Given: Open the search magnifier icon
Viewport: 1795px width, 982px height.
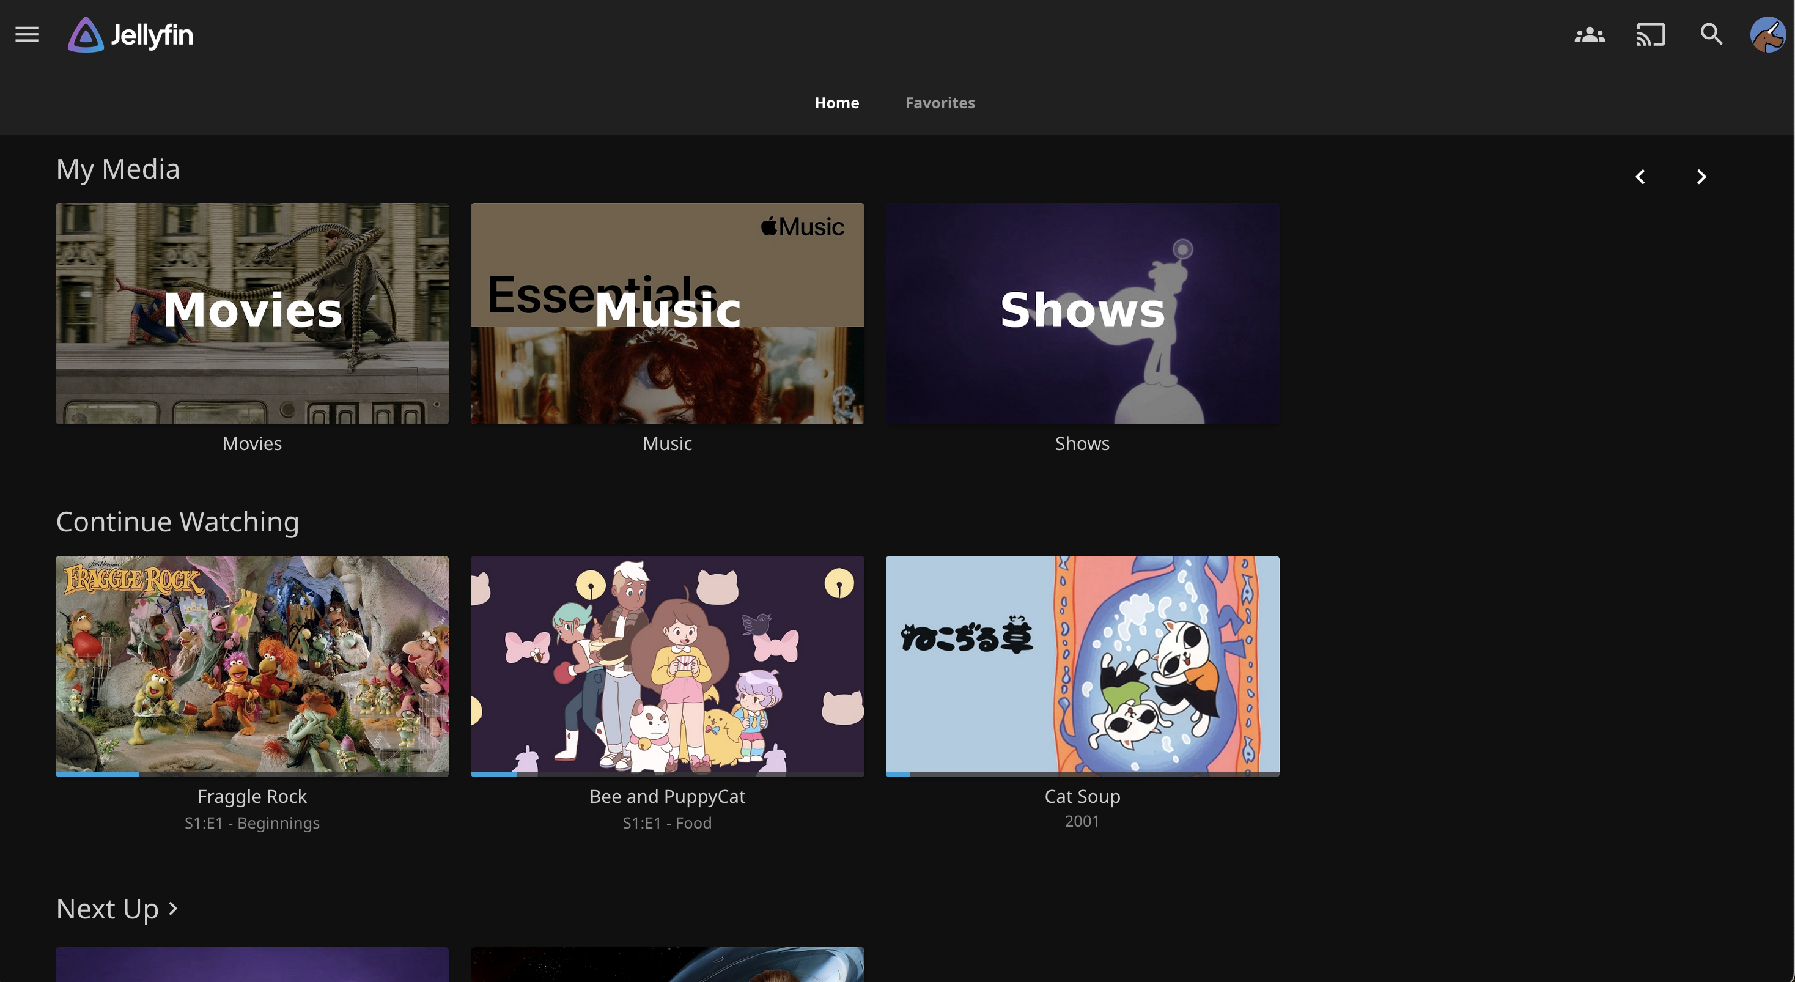Looking at the screenshot, I should point(1711,34).
